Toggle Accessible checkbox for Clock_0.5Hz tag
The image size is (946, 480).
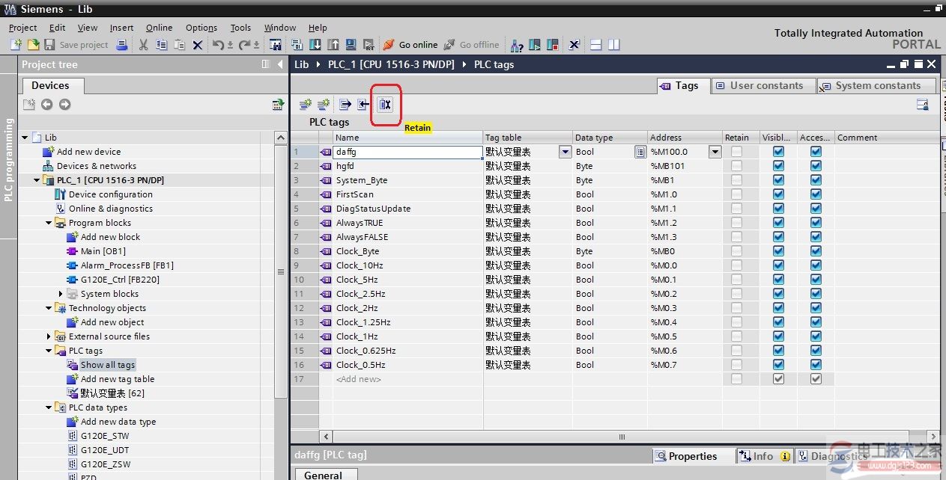pyautogui.click(x=816, y=365)
